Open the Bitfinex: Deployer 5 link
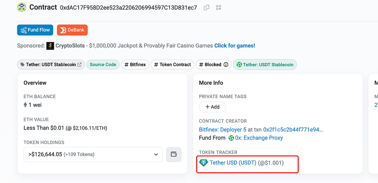378x183 pixels. [223, 130]
